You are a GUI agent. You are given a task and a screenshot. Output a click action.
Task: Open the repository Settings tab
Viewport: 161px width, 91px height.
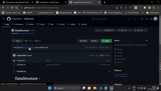pyautogui.click(x=83, y=24)
